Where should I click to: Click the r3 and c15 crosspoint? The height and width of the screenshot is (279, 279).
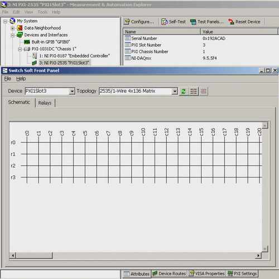pos(201,177)
